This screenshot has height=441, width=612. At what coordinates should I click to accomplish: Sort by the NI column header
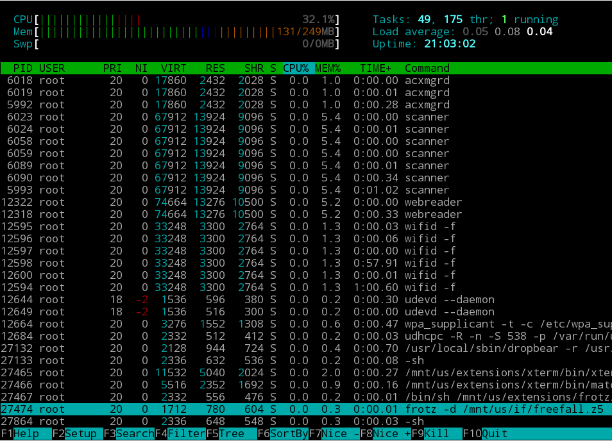[141, 68]
